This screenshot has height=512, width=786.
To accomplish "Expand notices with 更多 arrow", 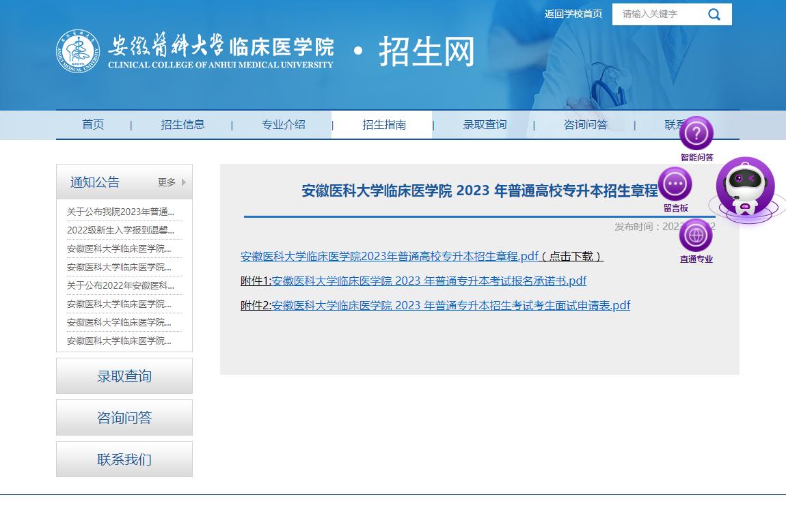I will point(172,182).
